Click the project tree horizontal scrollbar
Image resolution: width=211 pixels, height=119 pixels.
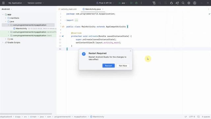(26, 114)
